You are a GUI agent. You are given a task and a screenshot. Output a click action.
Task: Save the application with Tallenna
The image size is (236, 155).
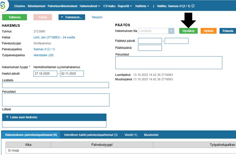[15, 17]
